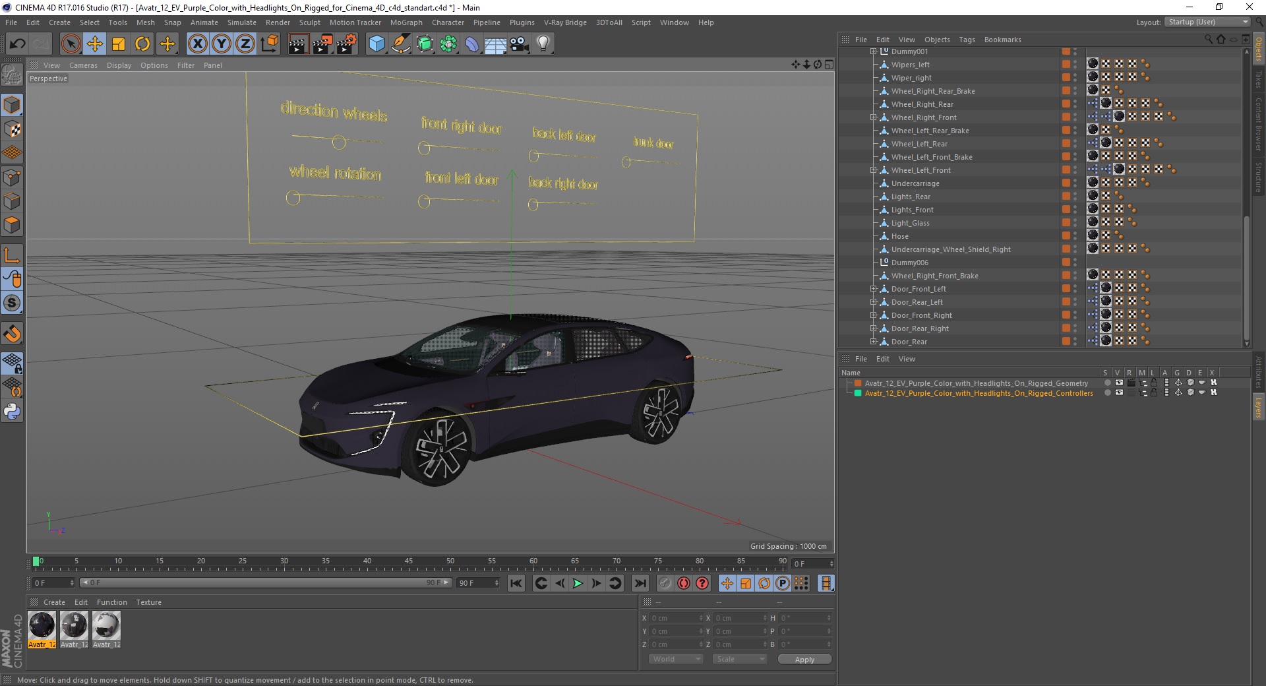Screen dimensions: 1266x686
Task: Expand the Door_Front_Left tree item
Action: [x=873, y=289]
